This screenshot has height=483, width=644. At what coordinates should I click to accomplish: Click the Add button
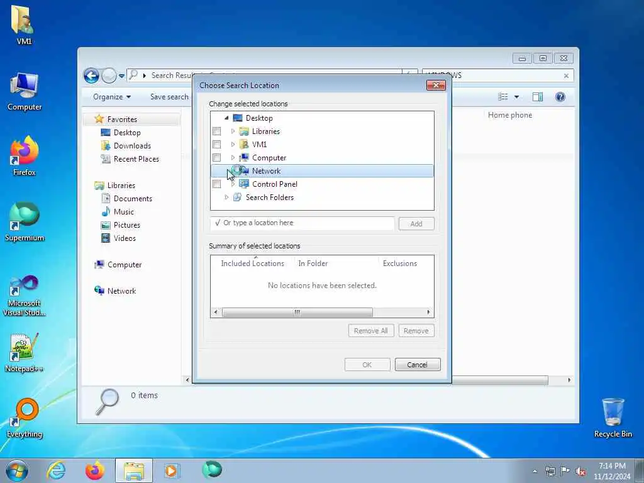[x=416, y=224]
